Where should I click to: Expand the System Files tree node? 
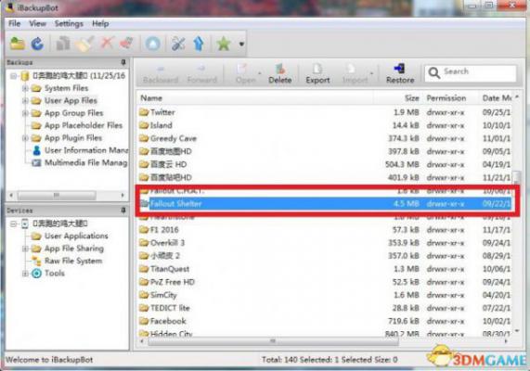click(x=25, y=88)
